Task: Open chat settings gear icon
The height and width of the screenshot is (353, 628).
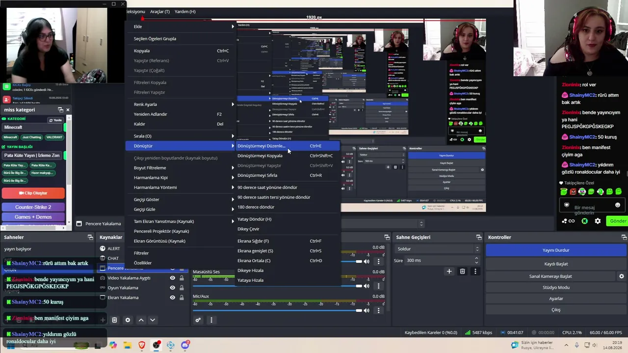Action: point(598,221)
